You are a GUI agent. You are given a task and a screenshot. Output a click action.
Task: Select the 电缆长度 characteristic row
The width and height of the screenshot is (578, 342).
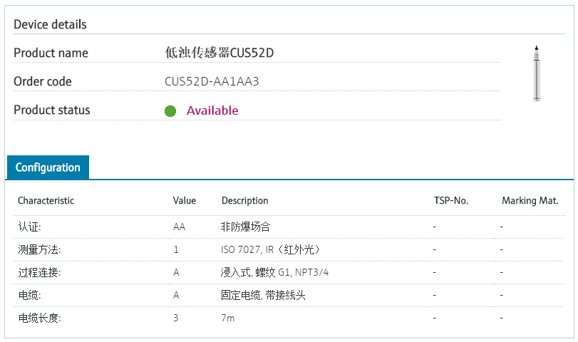click(39, 318)
